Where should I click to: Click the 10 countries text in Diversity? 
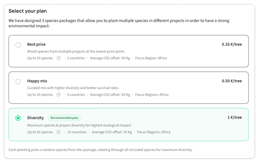(x=77, y=132)
